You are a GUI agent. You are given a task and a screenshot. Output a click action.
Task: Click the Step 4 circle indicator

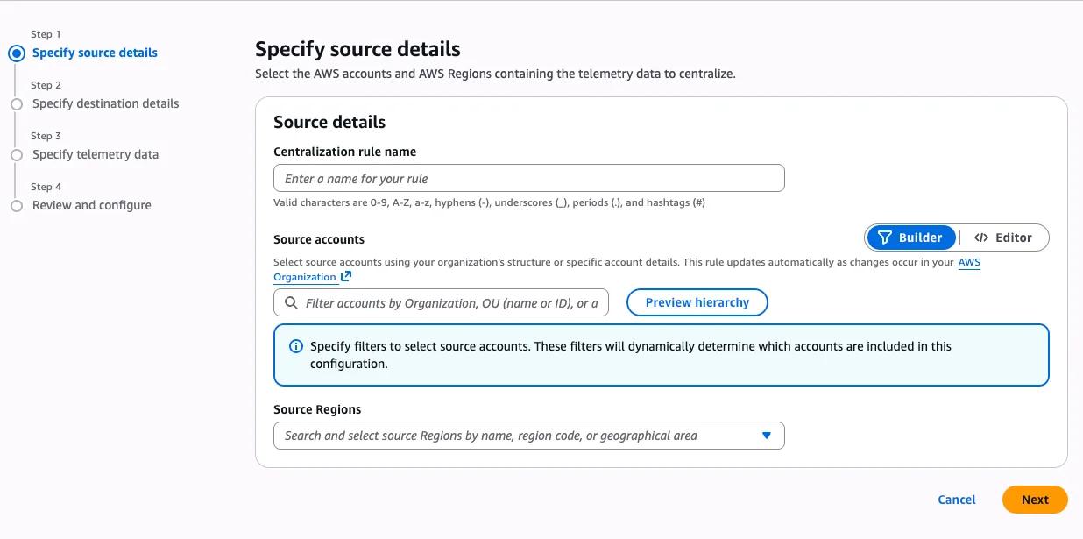pyautogui.click(x=16, y=206)
